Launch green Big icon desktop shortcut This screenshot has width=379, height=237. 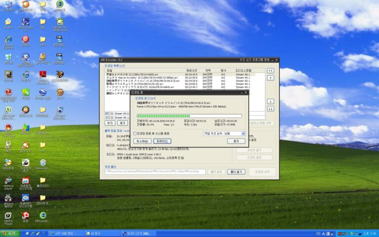(x=25, y=94)
